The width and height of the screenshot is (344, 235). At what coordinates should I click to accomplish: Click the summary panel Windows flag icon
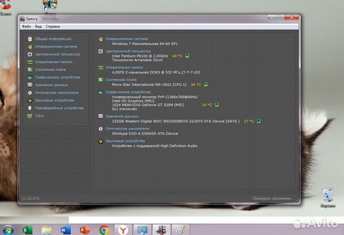pos(101,39)
